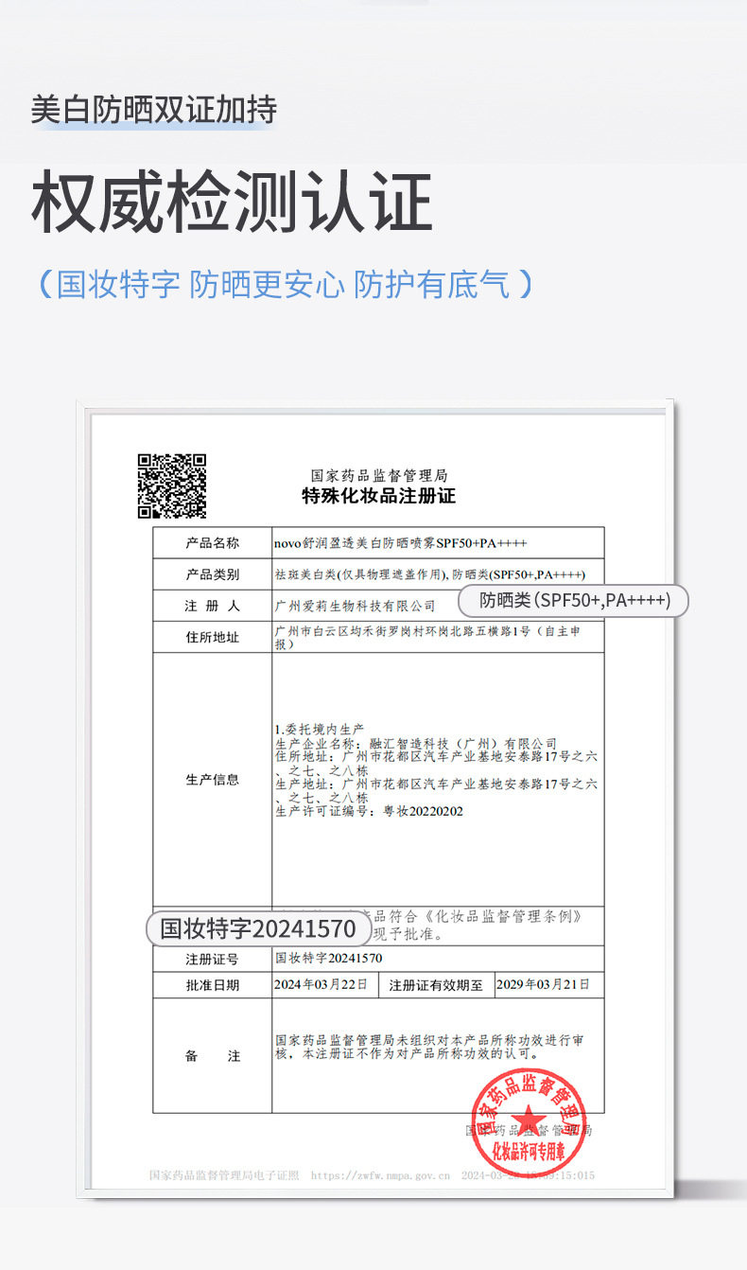The width and height of the screenshot is (747, 1270).
Task: Click the heading 权威检测认证
Action: [233, 203]
